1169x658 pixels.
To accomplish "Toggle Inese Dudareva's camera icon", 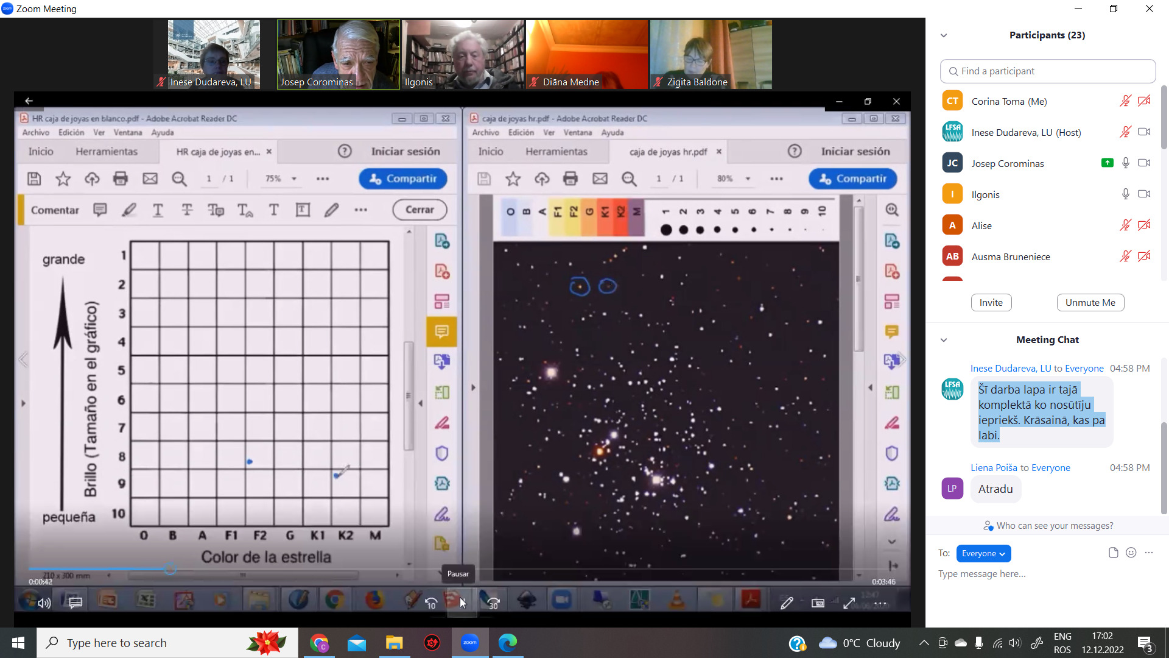I will tap(1144, 132).
